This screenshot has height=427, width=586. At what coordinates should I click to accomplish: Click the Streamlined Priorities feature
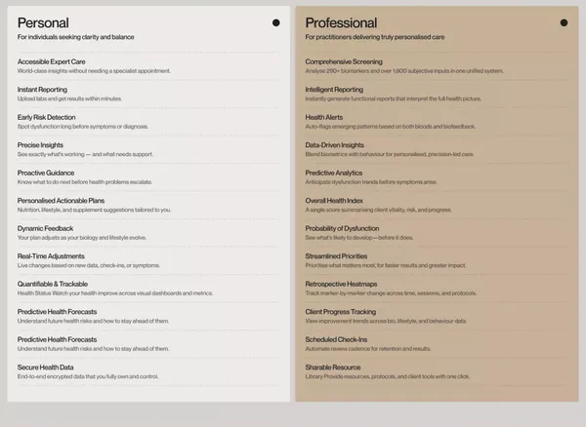click(336, 256)
